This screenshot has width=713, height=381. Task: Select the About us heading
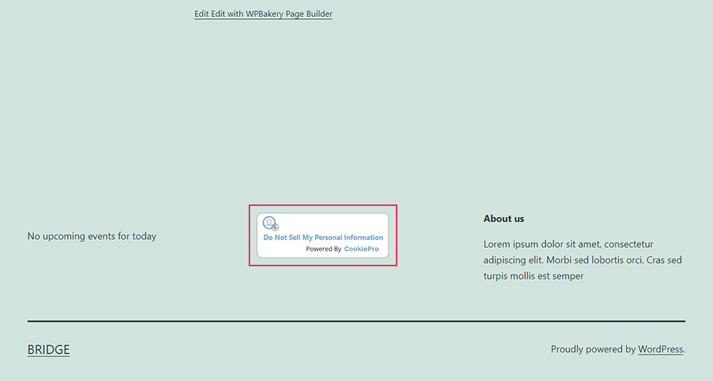tap(504, 218)
